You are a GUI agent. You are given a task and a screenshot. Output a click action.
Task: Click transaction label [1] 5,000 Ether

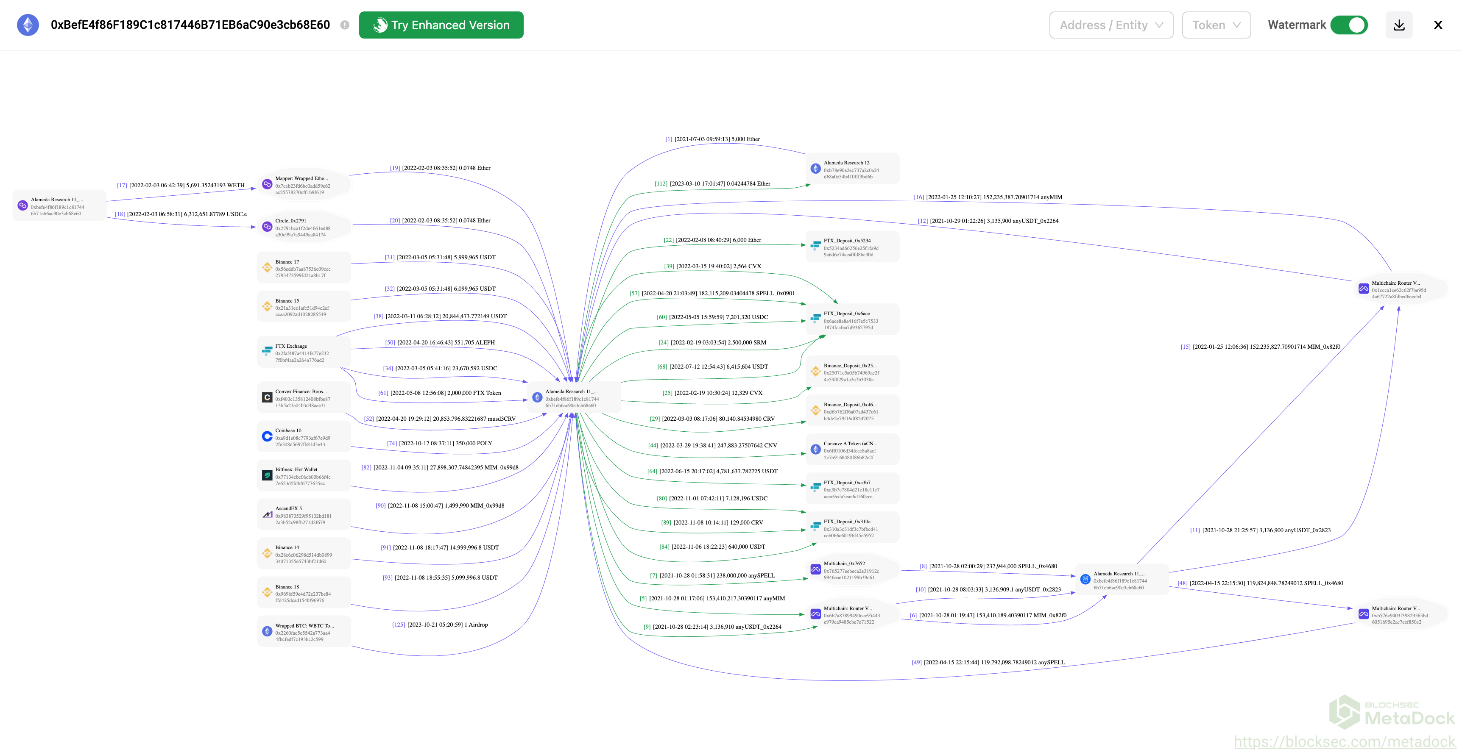point(712,139)
